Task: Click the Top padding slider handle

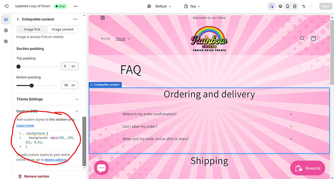Action: click(x=18, y=67)
